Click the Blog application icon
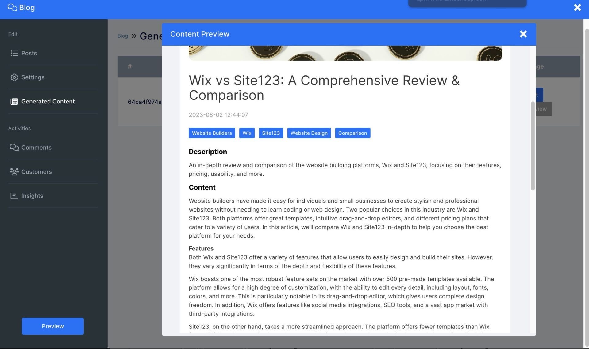This screenshot has height=349, width=589. pyautogui.click(x=12, y=7)
